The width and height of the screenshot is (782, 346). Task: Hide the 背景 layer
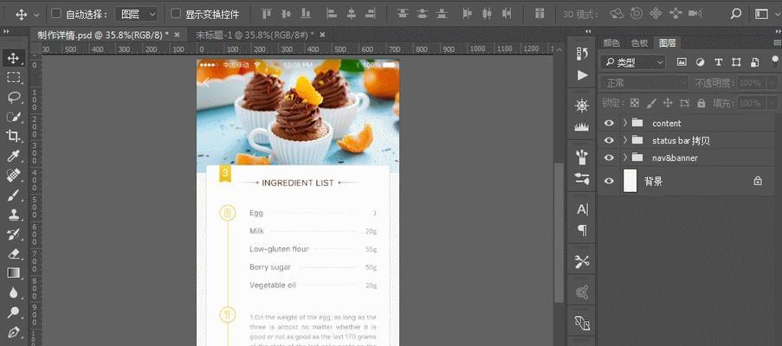coord(609,181)
